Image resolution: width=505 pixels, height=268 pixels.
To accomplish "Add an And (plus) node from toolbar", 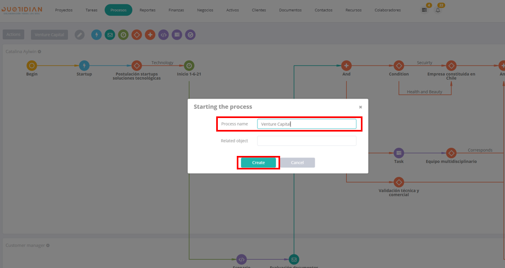I will [x=150, y=35].
